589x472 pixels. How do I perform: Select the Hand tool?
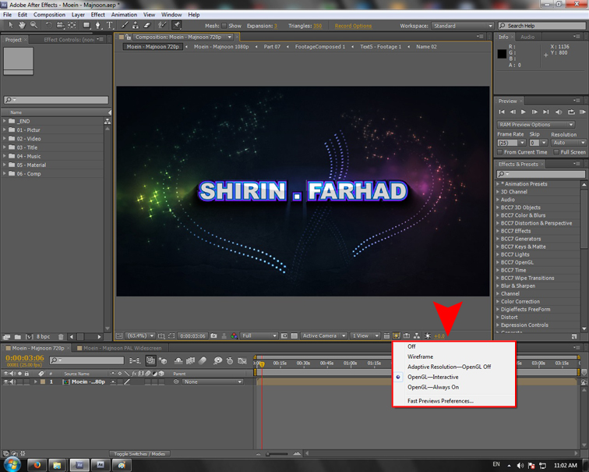pos(22,25)
